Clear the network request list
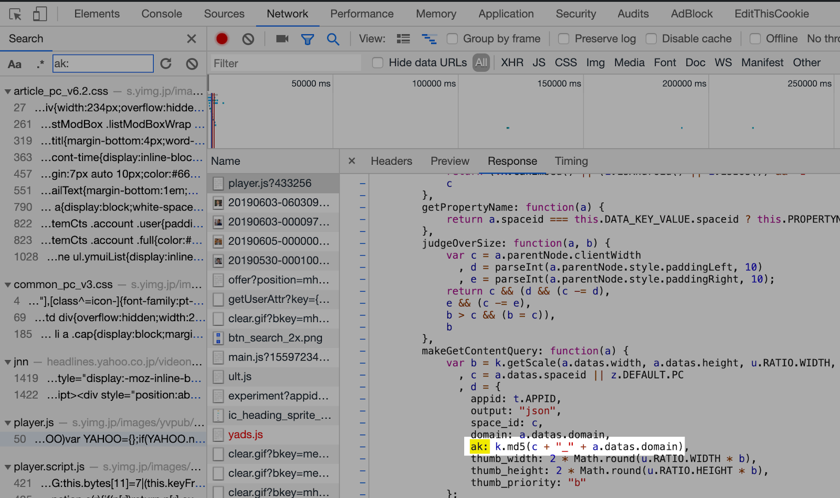Screen dimensions: 840x498 click(x=248, y=38)
